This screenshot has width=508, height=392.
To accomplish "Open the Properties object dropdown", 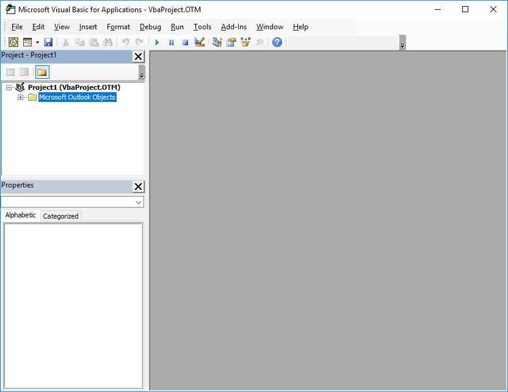I will [x=139, y=202].
